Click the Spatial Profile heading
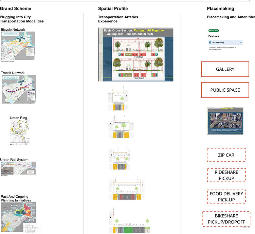 click(113, 8)
